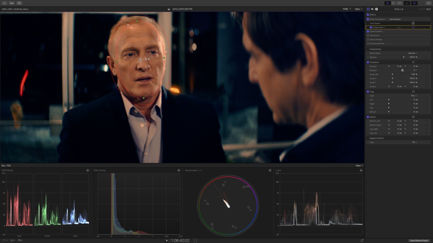Click the Import Media down-arrow button

coord(5,3)
